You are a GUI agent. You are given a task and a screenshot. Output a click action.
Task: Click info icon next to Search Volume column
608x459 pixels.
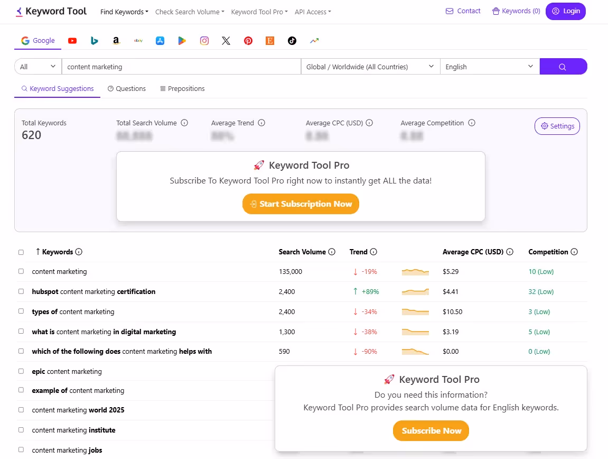pyautogui.click(x=332, y=252)
